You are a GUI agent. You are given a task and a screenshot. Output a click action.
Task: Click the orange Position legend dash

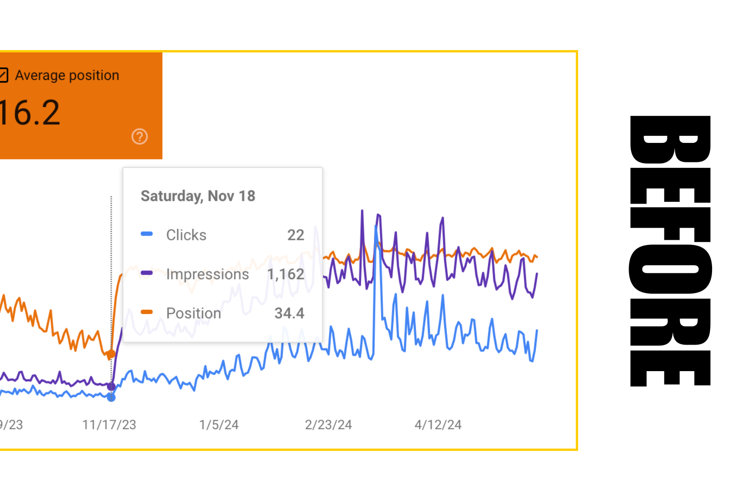click(146, 312)
